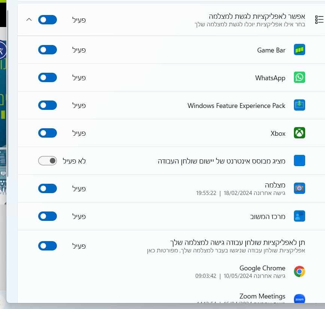Screen dimensions: 325x309
Task: Click the accessibility icon in the background window
Action: click(3, 50)
